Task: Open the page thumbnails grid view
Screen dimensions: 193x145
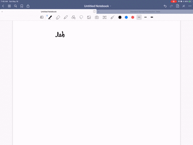Action: point(9,6)
